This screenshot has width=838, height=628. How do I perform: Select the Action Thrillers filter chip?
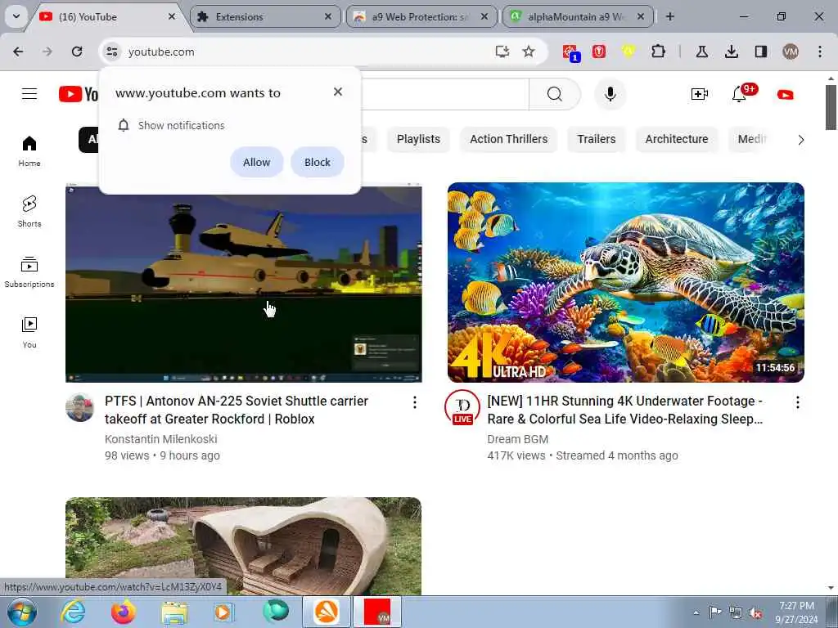(x=509, y=139)
